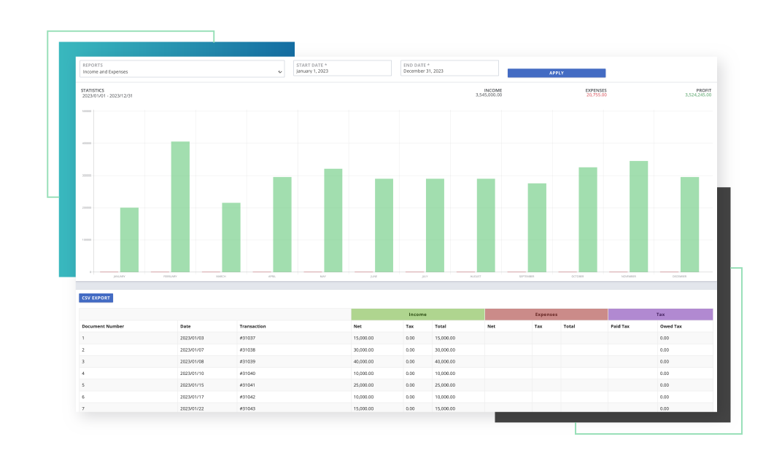Screen dimensions: 782x474
Task: Click the Transaction column header
Action: click(x=252, y=326)
